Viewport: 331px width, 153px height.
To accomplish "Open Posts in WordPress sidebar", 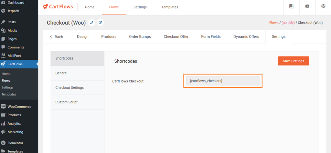I will pos(12,22).
